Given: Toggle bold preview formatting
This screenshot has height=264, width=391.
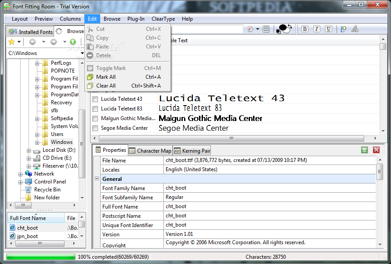Looking at the screenshot, I should (x=304, y=29).
